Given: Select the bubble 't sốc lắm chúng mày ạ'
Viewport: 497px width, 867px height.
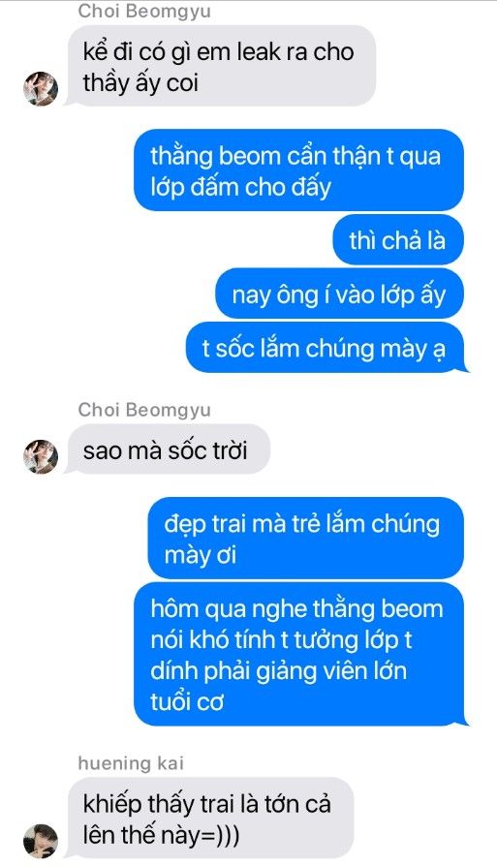Looking at the screenshot, I should (326, 348).
